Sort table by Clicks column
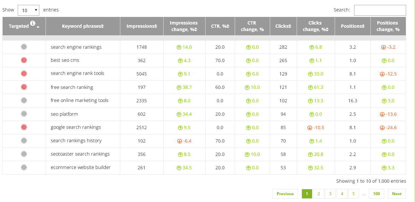The height and width of the screenshot is (202, 415). tap(283, 26)
